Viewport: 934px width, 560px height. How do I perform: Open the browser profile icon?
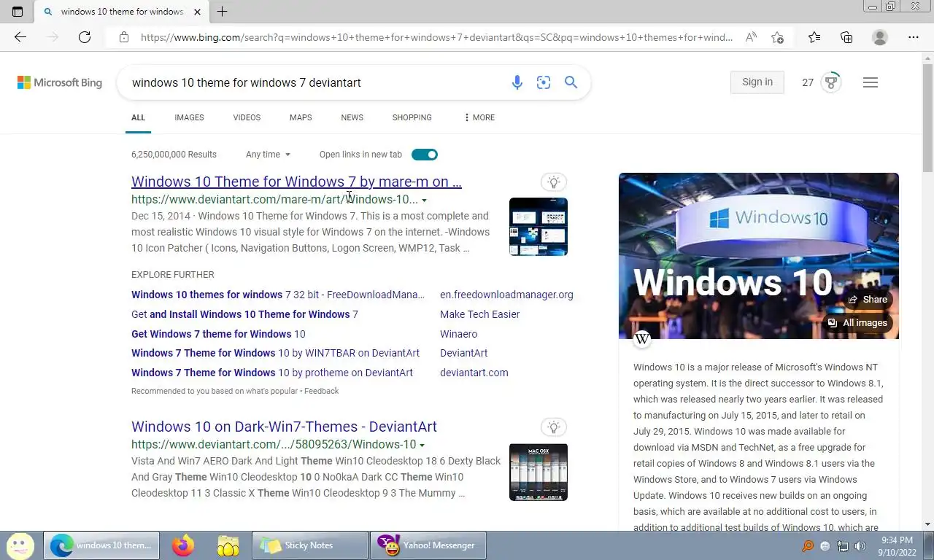pos(880,37)
